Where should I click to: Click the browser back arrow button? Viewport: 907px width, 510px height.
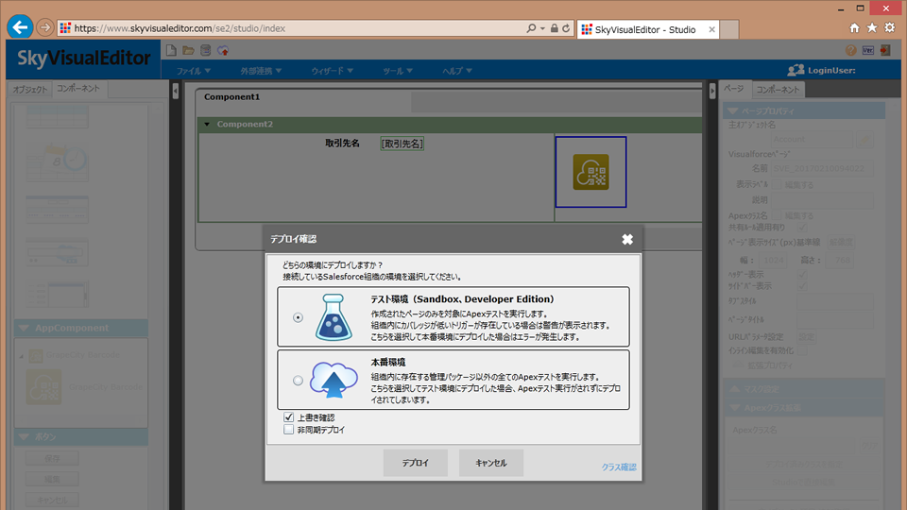20,27
